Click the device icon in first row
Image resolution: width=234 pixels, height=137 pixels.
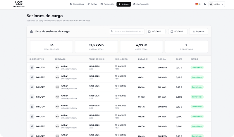[x=32, y=67]
